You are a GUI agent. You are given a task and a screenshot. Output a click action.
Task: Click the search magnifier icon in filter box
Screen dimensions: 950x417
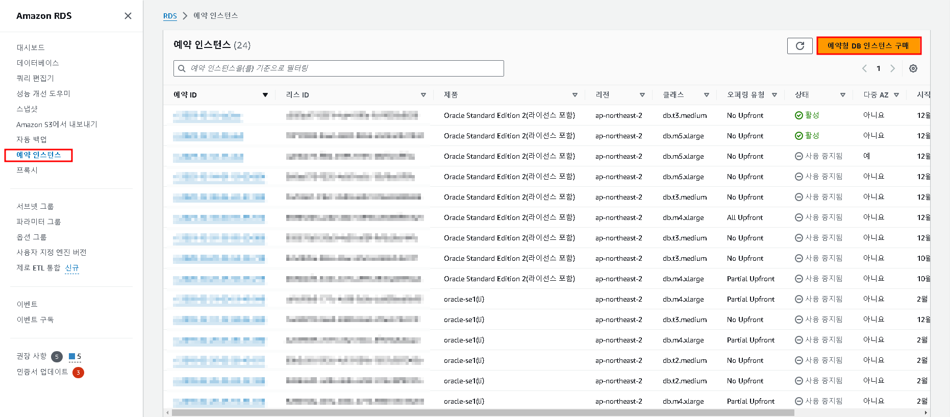tap(182, 68)
